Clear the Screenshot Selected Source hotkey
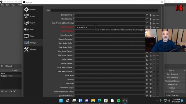This screenshot has width=186, height=104. (x=151, y=92)
